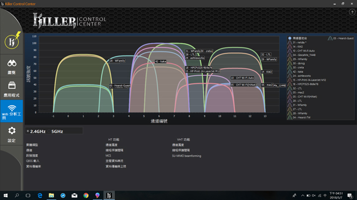Click the '28 - WFamily' chart label

pos(117,61)
